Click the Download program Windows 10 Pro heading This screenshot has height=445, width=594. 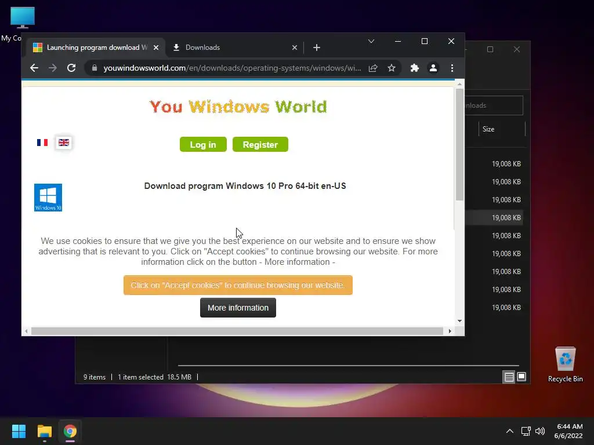245,186
